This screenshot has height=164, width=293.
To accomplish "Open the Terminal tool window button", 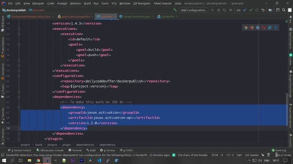I will click(75, 150).
